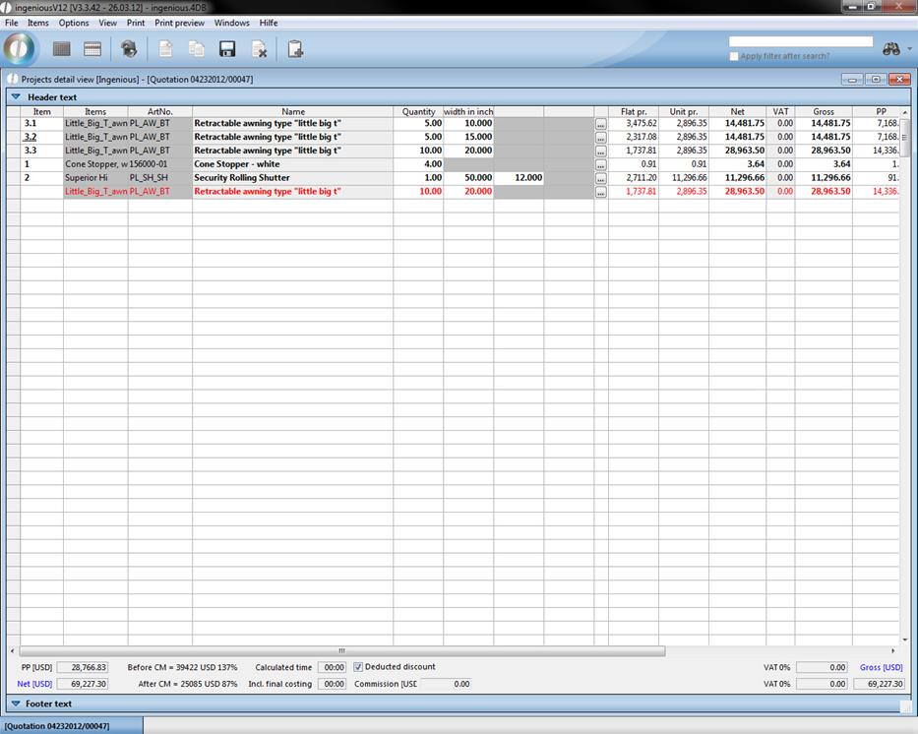The image size is (918, 734).
Task: Click the delete document icon
Action: click(259, 49)
